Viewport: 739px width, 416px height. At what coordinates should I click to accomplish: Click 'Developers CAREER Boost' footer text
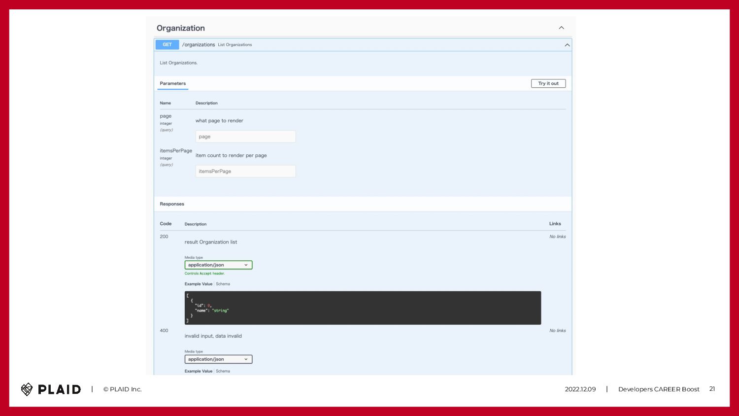(x=659, y=389)
